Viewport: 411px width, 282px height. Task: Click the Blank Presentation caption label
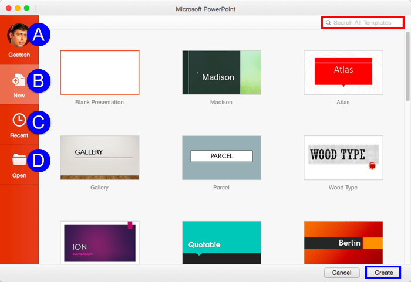[x=100, y=102]
